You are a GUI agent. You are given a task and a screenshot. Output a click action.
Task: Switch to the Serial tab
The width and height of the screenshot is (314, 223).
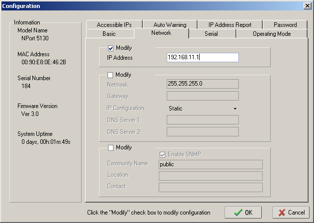coord(211,34)
